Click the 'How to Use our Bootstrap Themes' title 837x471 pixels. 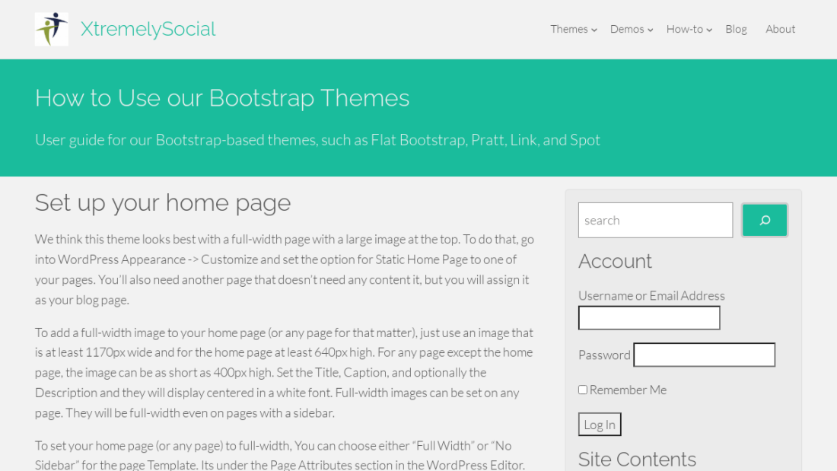(222, 98)
